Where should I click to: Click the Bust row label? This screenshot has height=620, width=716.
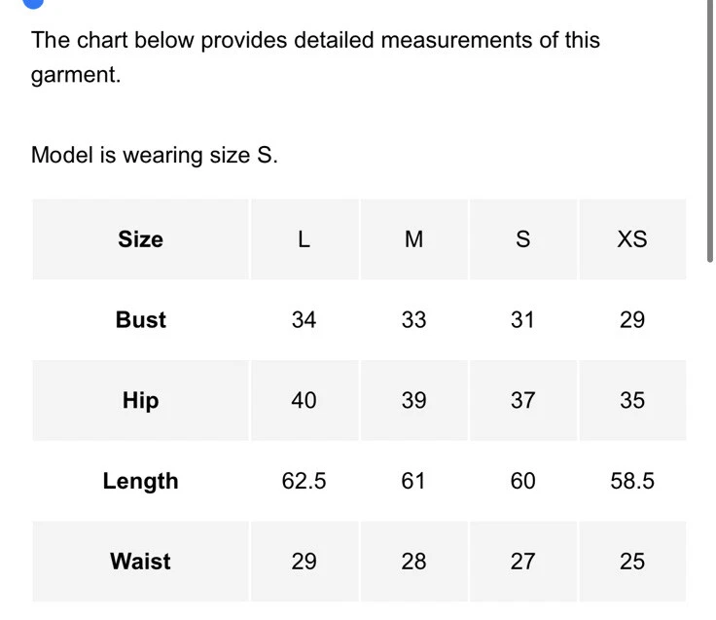click(x=140, y=320)
